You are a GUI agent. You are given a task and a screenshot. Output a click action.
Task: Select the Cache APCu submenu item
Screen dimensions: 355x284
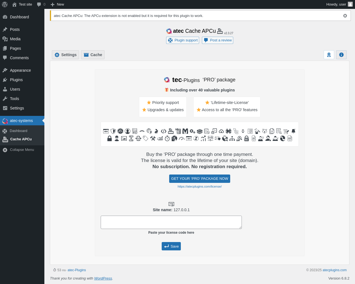point(22,139)
